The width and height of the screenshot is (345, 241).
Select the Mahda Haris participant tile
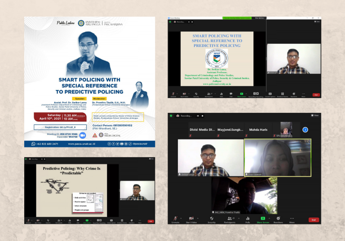tap(258, 130)
